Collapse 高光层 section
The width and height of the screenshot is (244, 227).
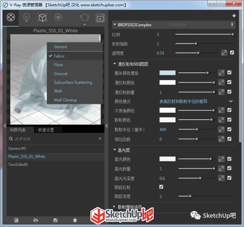coord(115,150)
